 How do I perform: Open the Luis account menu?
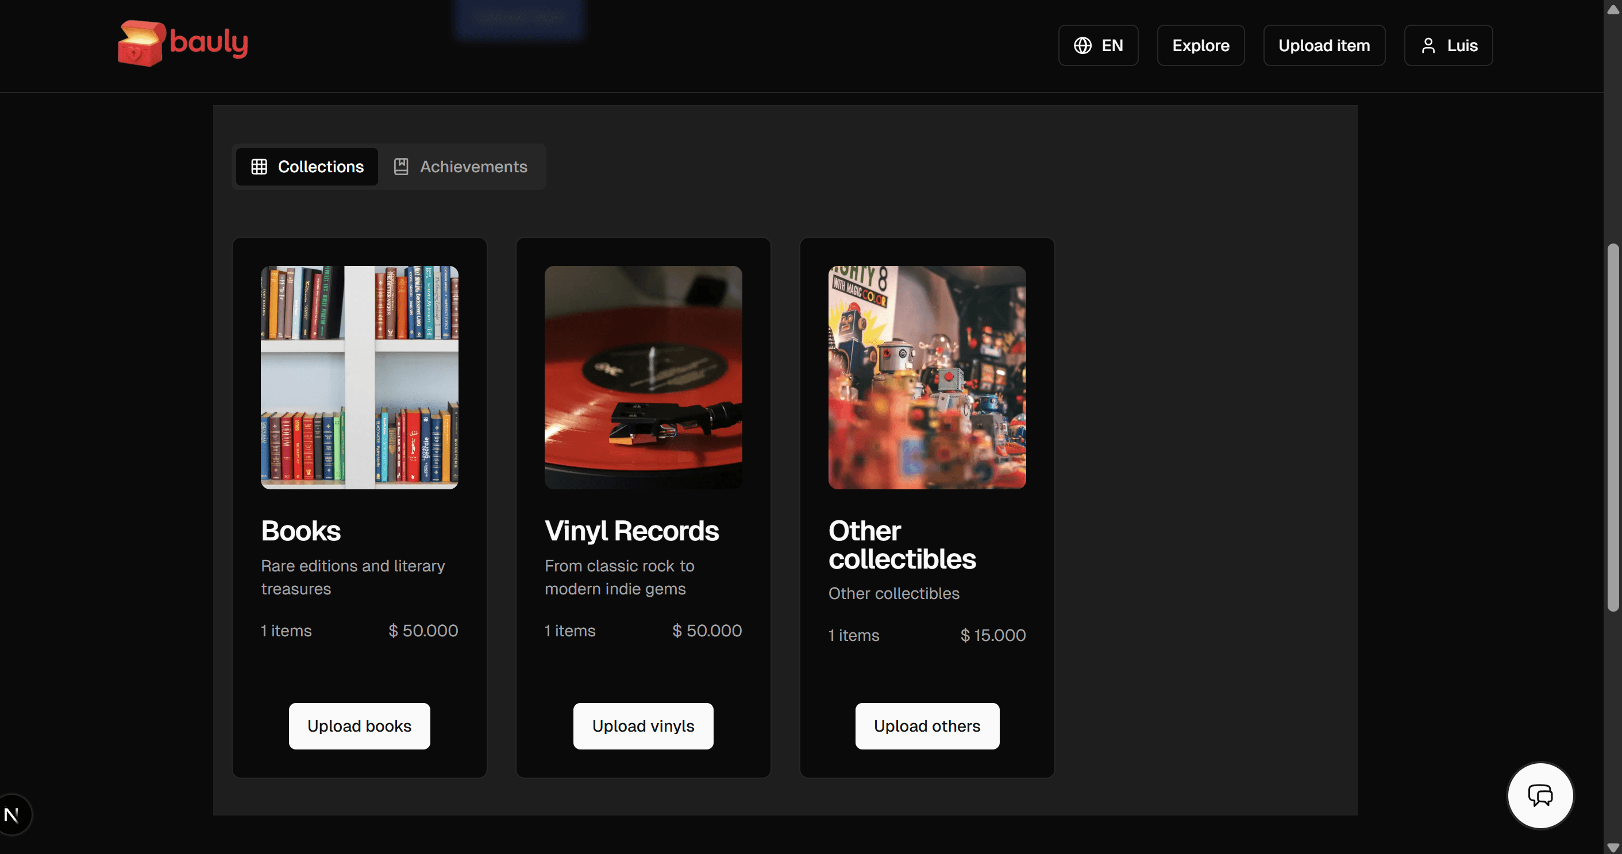[1448, 45]
